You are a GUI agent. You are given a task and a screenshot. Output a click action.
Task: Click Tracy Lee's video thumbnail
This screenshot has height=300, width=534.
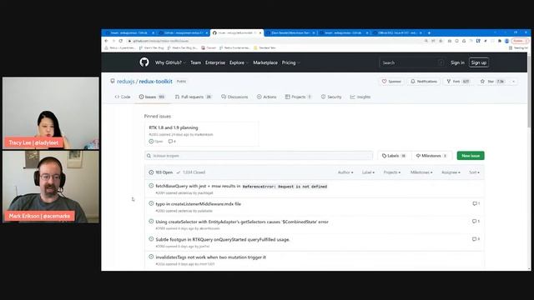tap(51, 113)
